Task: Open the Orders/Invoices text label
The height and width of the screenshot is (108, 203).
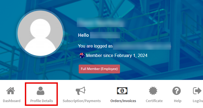Action: (x=123, y=101)
